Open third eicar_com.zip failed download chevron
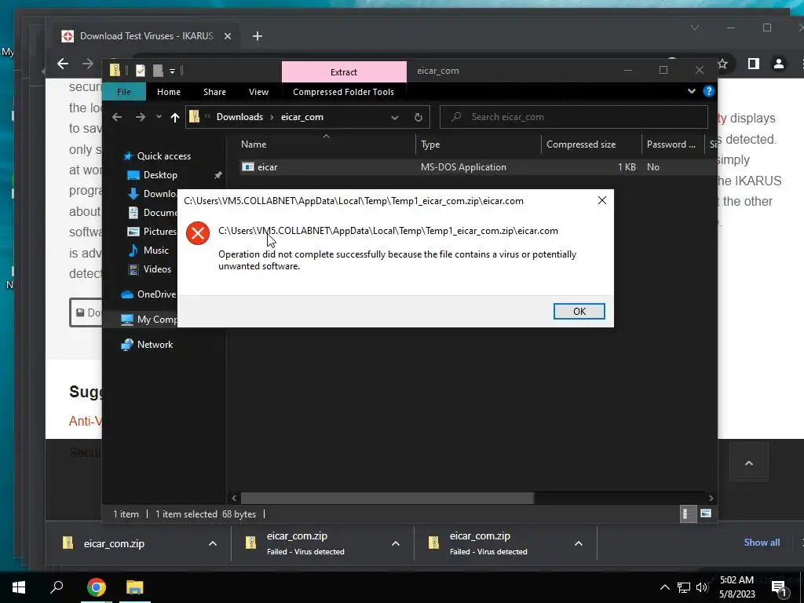The image size is (804, 603). point(579,543)
